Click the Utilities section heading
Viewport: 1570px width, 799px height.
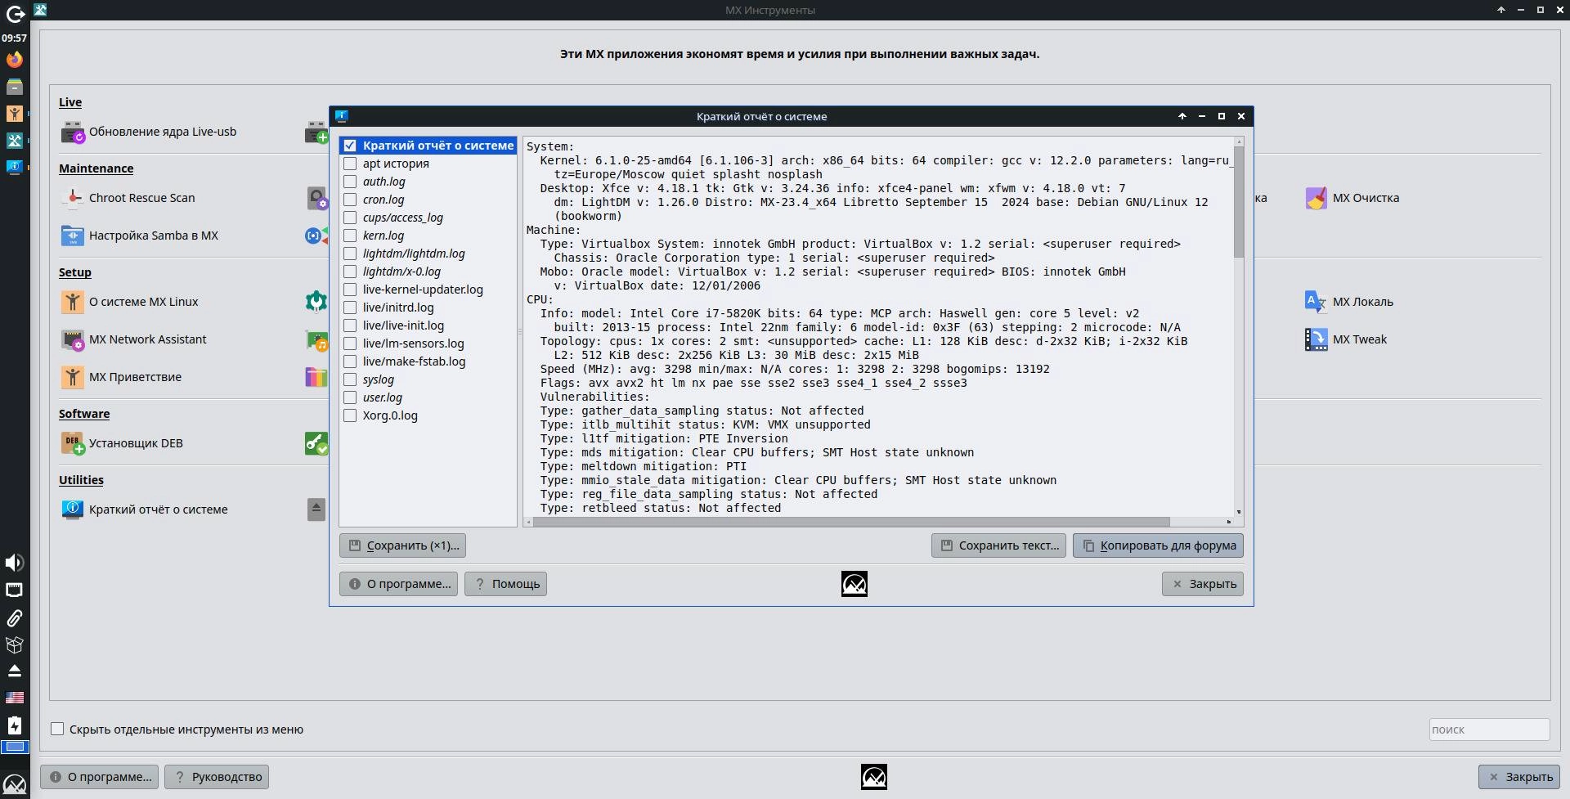[81, 480]
